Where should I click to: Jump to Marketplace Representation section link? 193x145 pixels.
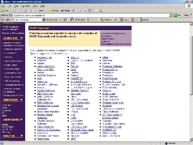click(x=116, y=44)
